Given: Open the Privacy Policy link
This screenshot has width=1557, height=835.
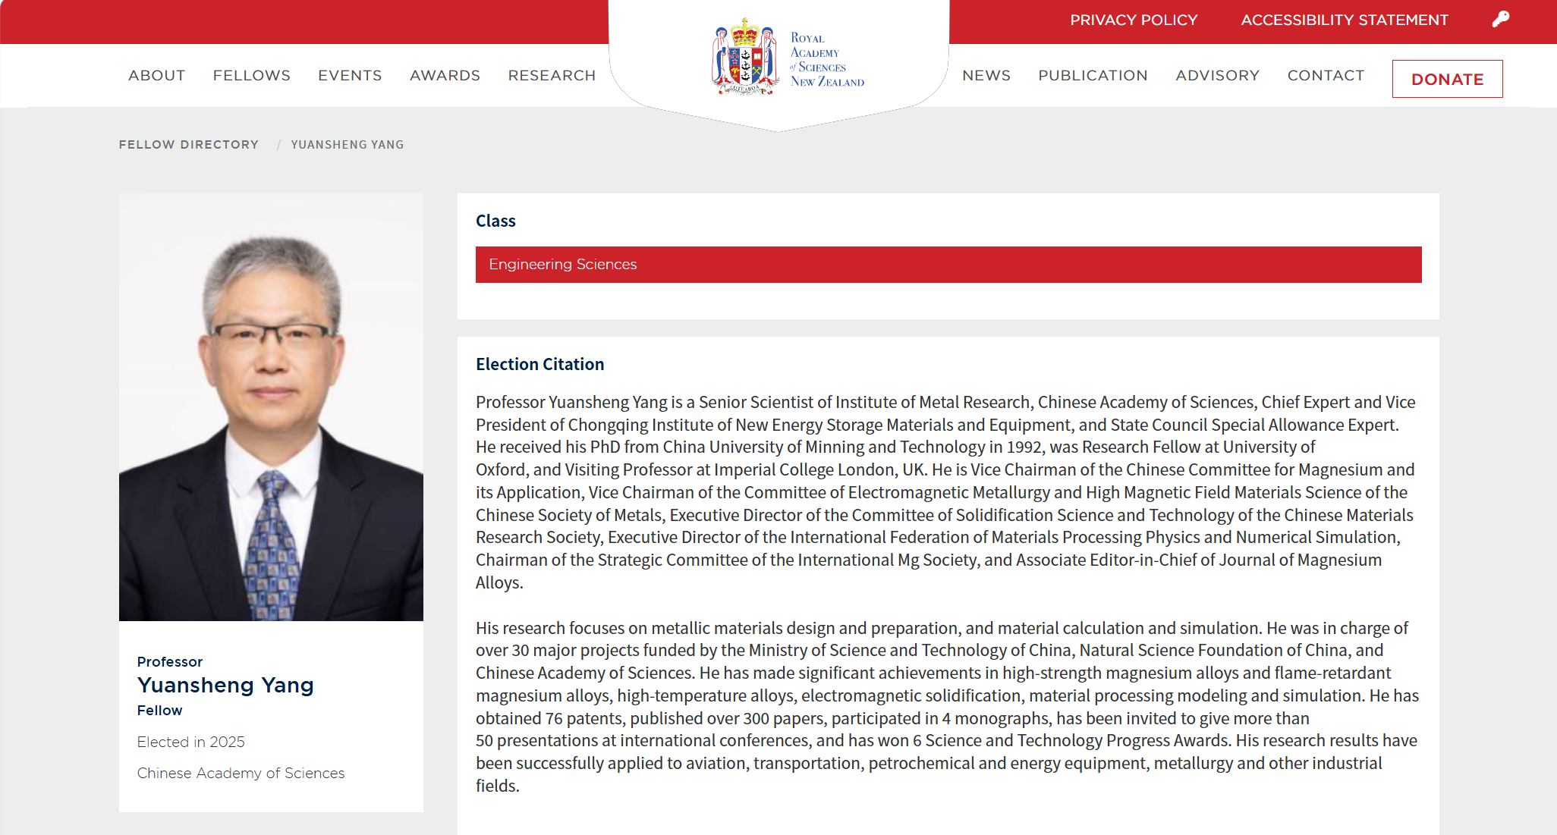Looking at the screenshot, I should pos(1134,20).
